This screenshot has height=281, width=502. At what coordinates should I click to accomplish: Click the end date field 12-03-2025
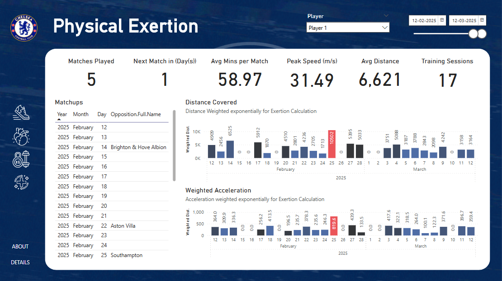464,20
